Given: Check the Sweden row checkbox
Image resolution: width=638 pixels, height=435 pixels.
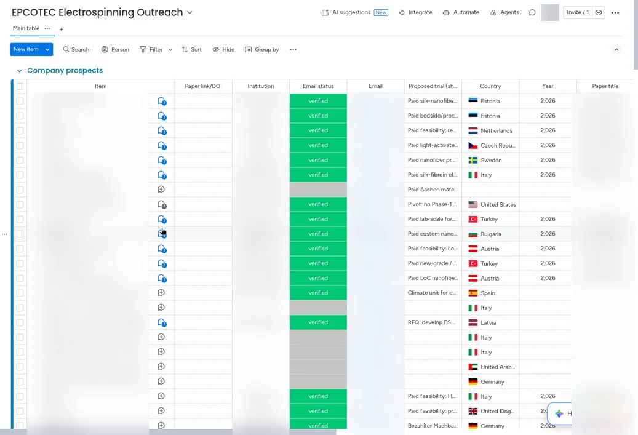Looking at the screenshot, I should click(20, 160).
